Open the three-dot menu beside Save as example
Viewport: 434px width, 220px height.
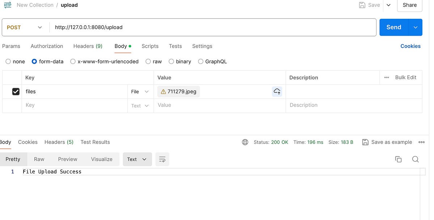pyautogui.click(x=421, y=142)
